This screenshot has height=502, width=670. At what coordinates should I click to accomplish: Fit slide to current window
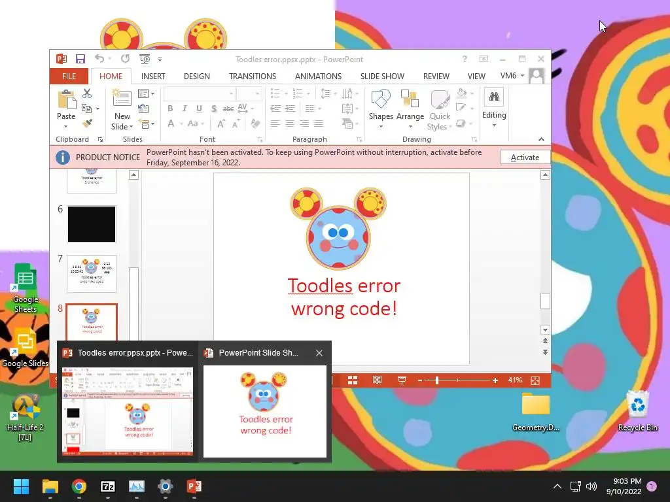pos(535,380)
